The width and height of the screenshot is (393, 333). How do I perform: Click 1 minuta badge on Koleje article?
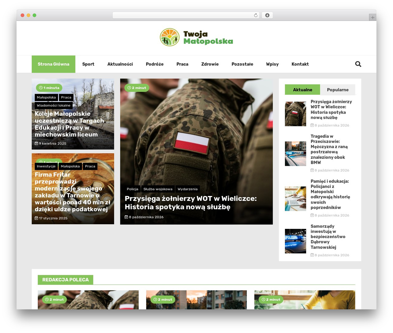[49, 88]
